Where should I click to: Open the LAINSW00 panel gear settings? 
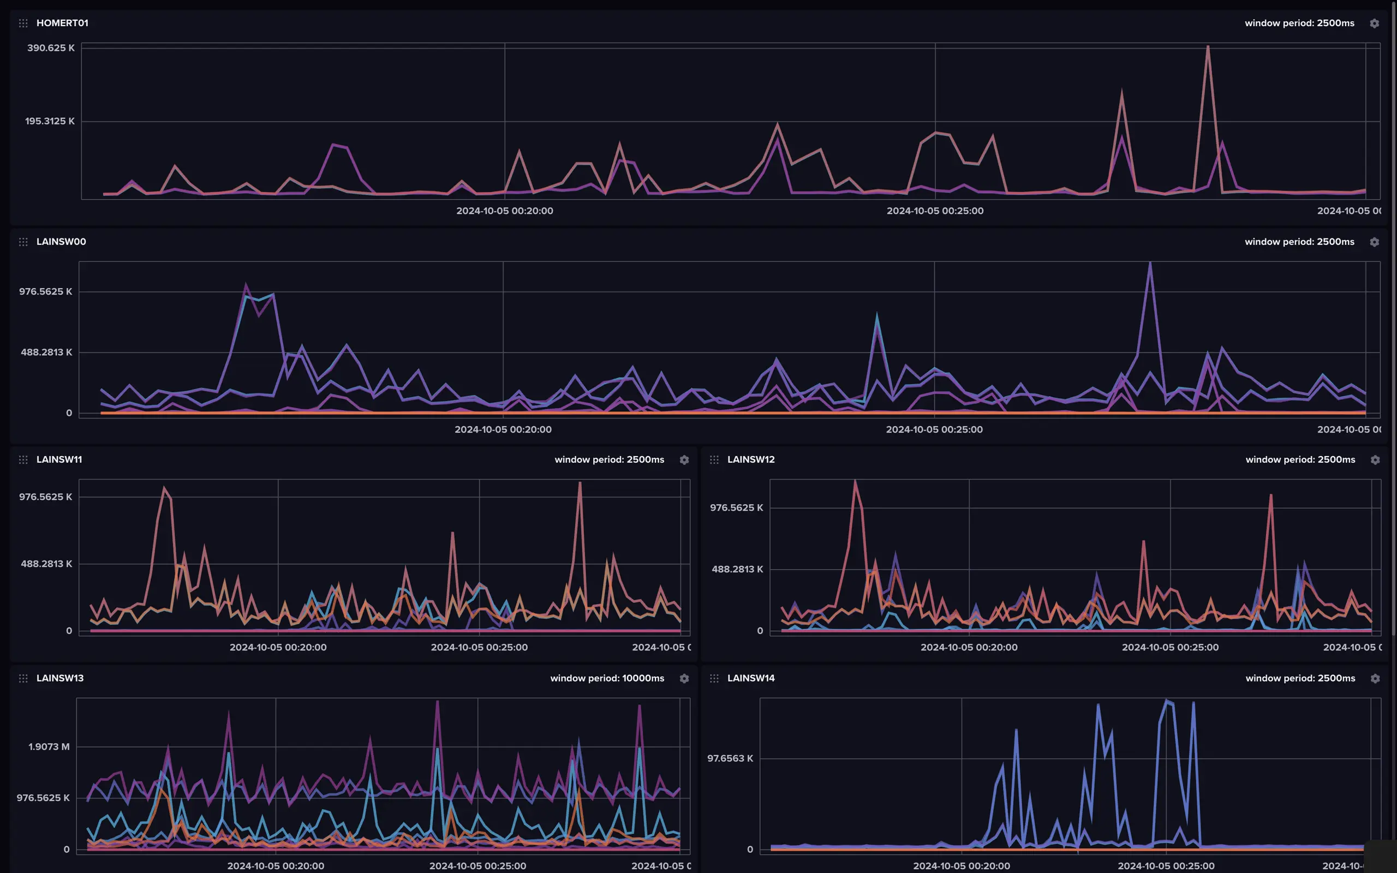click(x=1375, y=242)
